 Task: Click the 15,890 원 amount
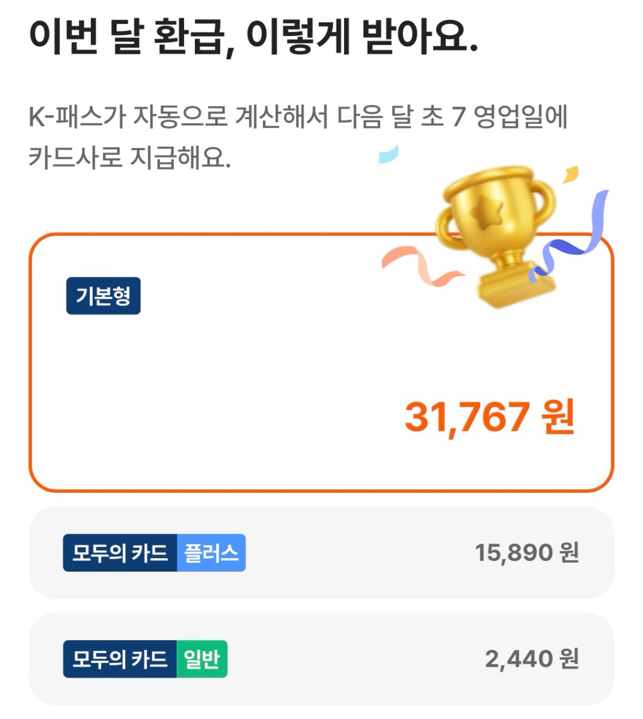(526, 552)
